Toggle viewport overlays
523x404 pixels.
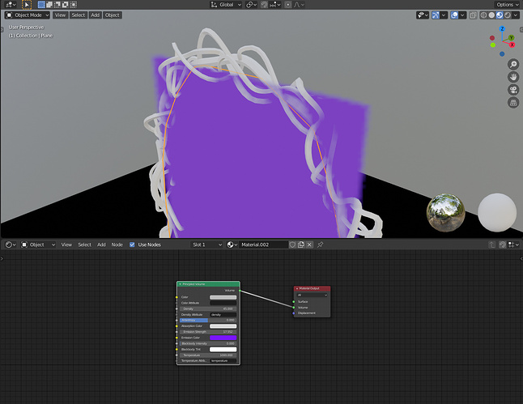point(454,15)
